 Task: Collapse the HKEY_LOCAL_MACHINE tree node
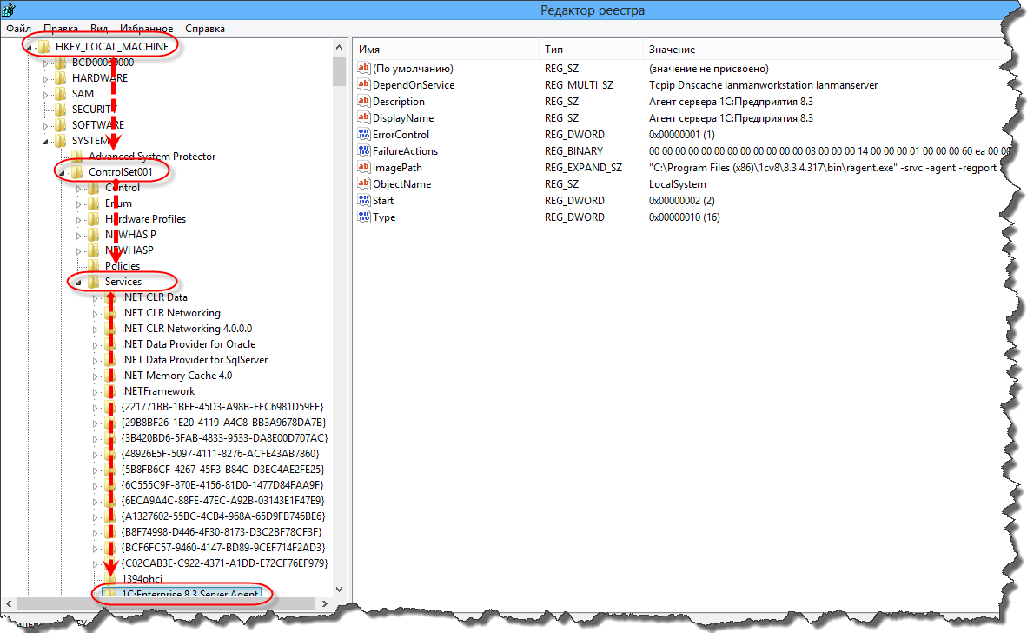click(29, 47)
